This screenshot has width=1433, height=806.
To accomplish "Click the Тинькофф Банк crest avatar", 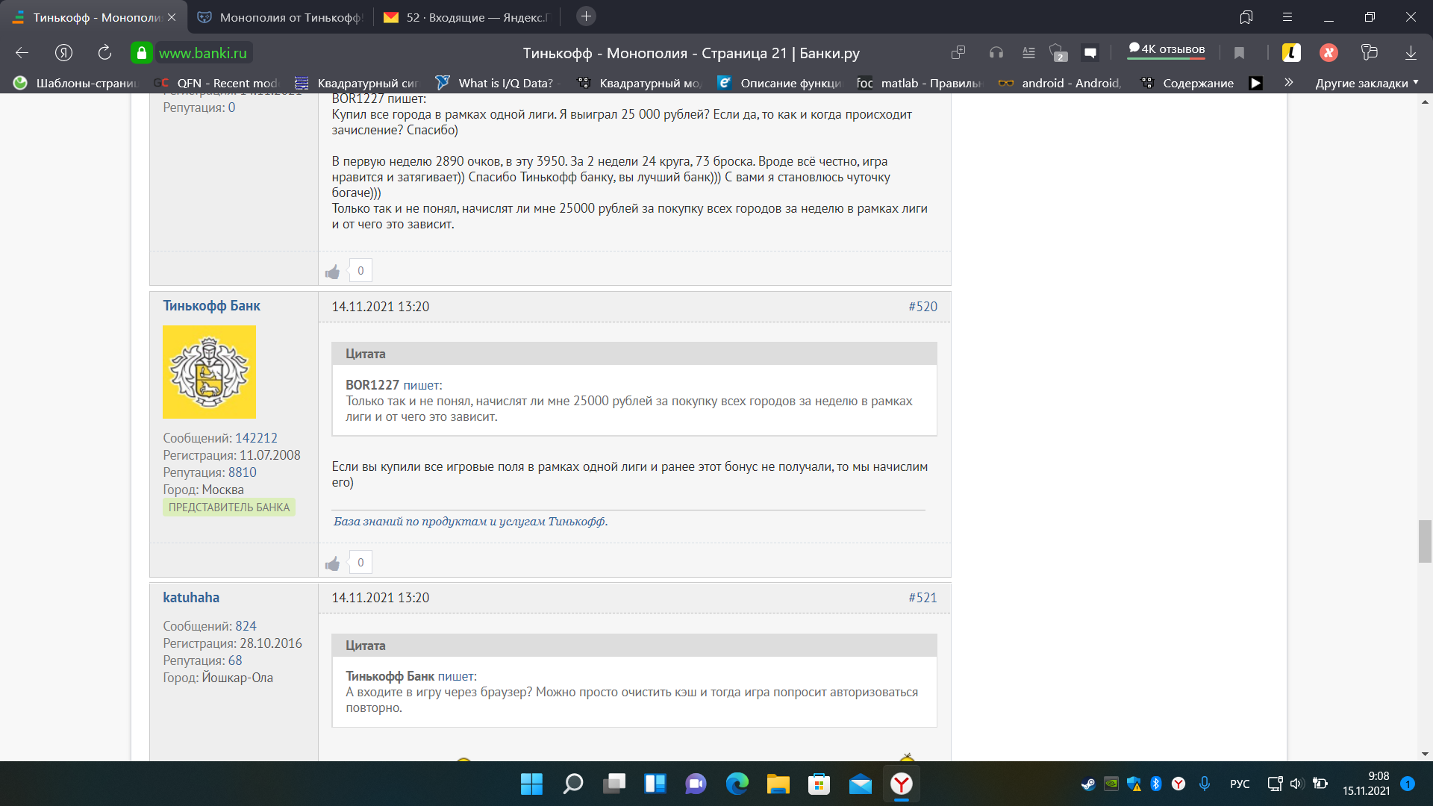I will (x=209, y=372).
